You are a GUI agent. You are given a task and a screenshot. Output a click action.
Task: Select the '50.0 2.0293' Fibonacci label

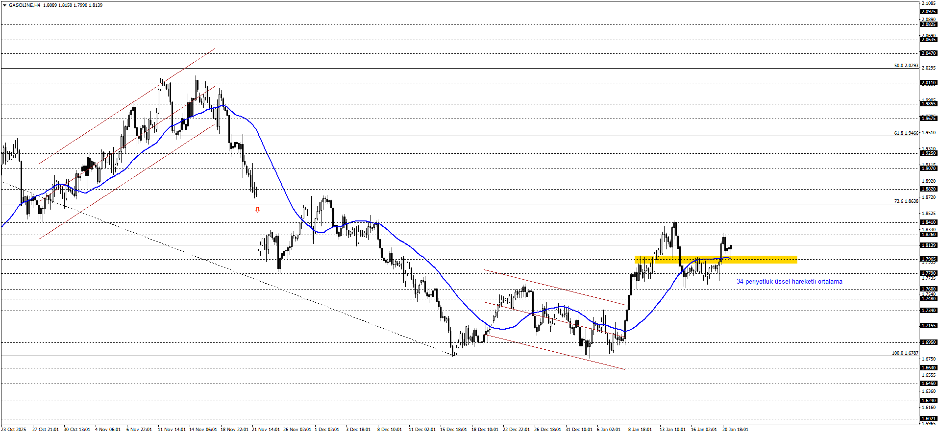906,66
